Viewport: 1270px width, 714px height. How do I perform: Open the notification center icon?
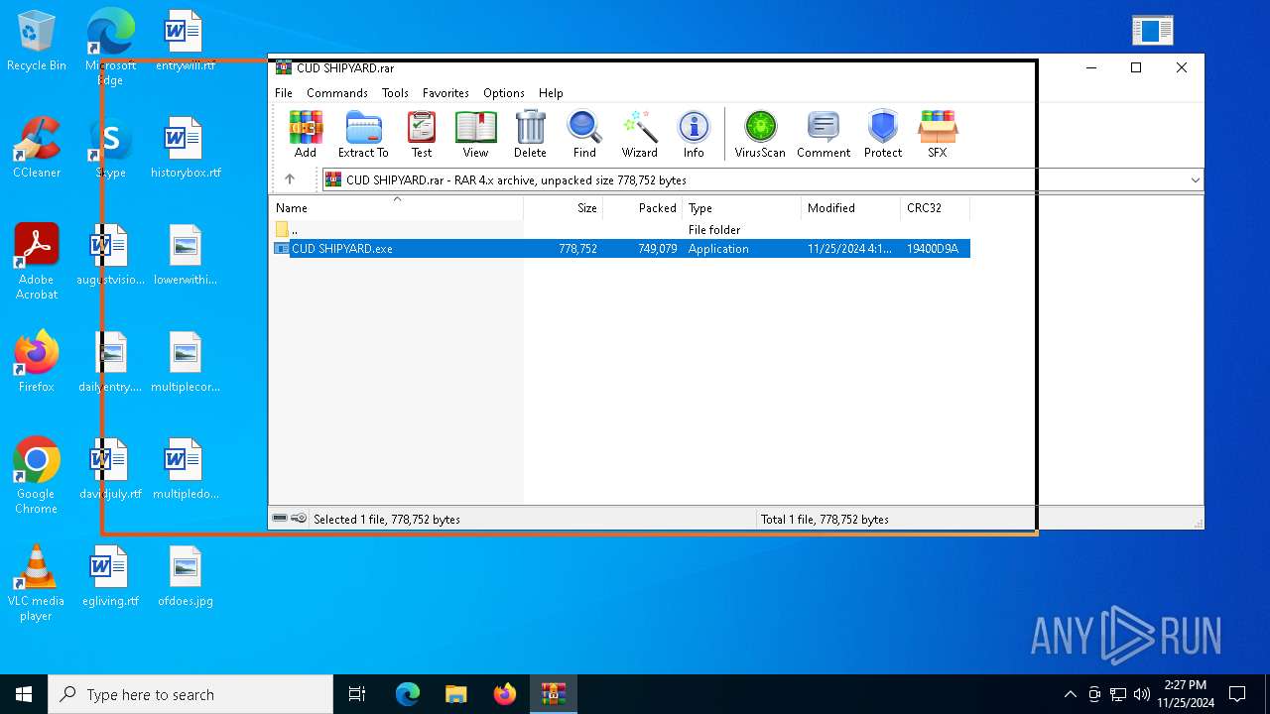click(x=1237, y=694)
